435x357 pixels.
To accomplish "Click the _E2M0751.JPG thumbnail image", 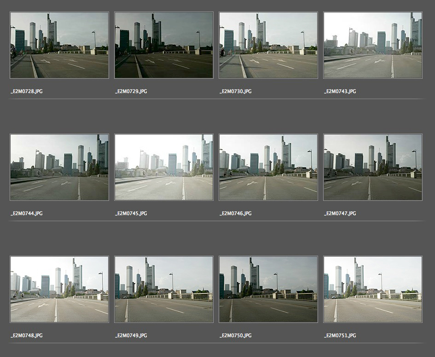I will pos(373,289).
